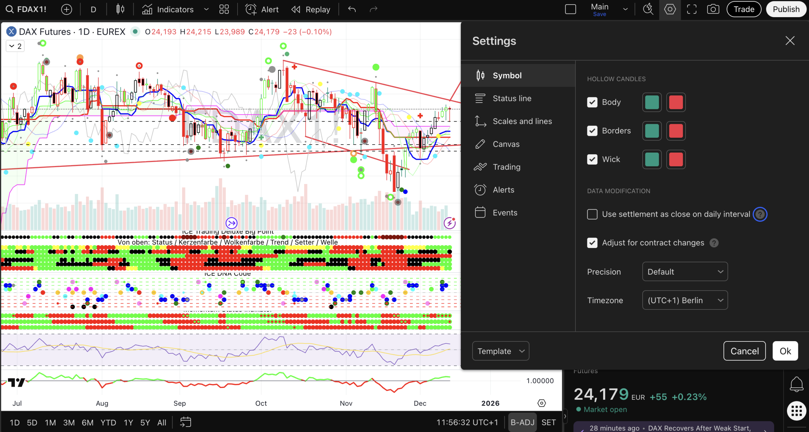Open the Precision Default dropdown
The image size is (809, 432).
pyautogui.click(x=685, y=272)
